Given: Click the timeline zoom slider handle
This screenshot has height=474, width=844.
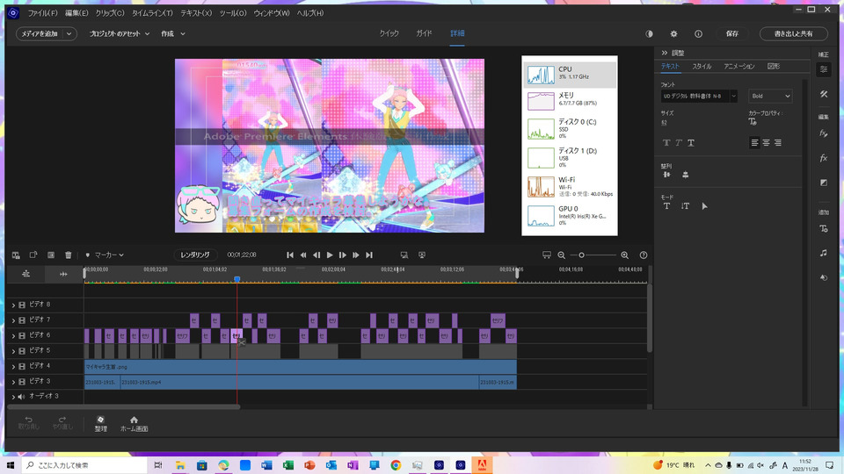Looking at the screenshot, I should pos(581,255).
